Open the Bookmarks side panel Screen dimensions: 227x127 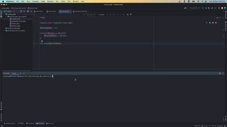[1, 106]
